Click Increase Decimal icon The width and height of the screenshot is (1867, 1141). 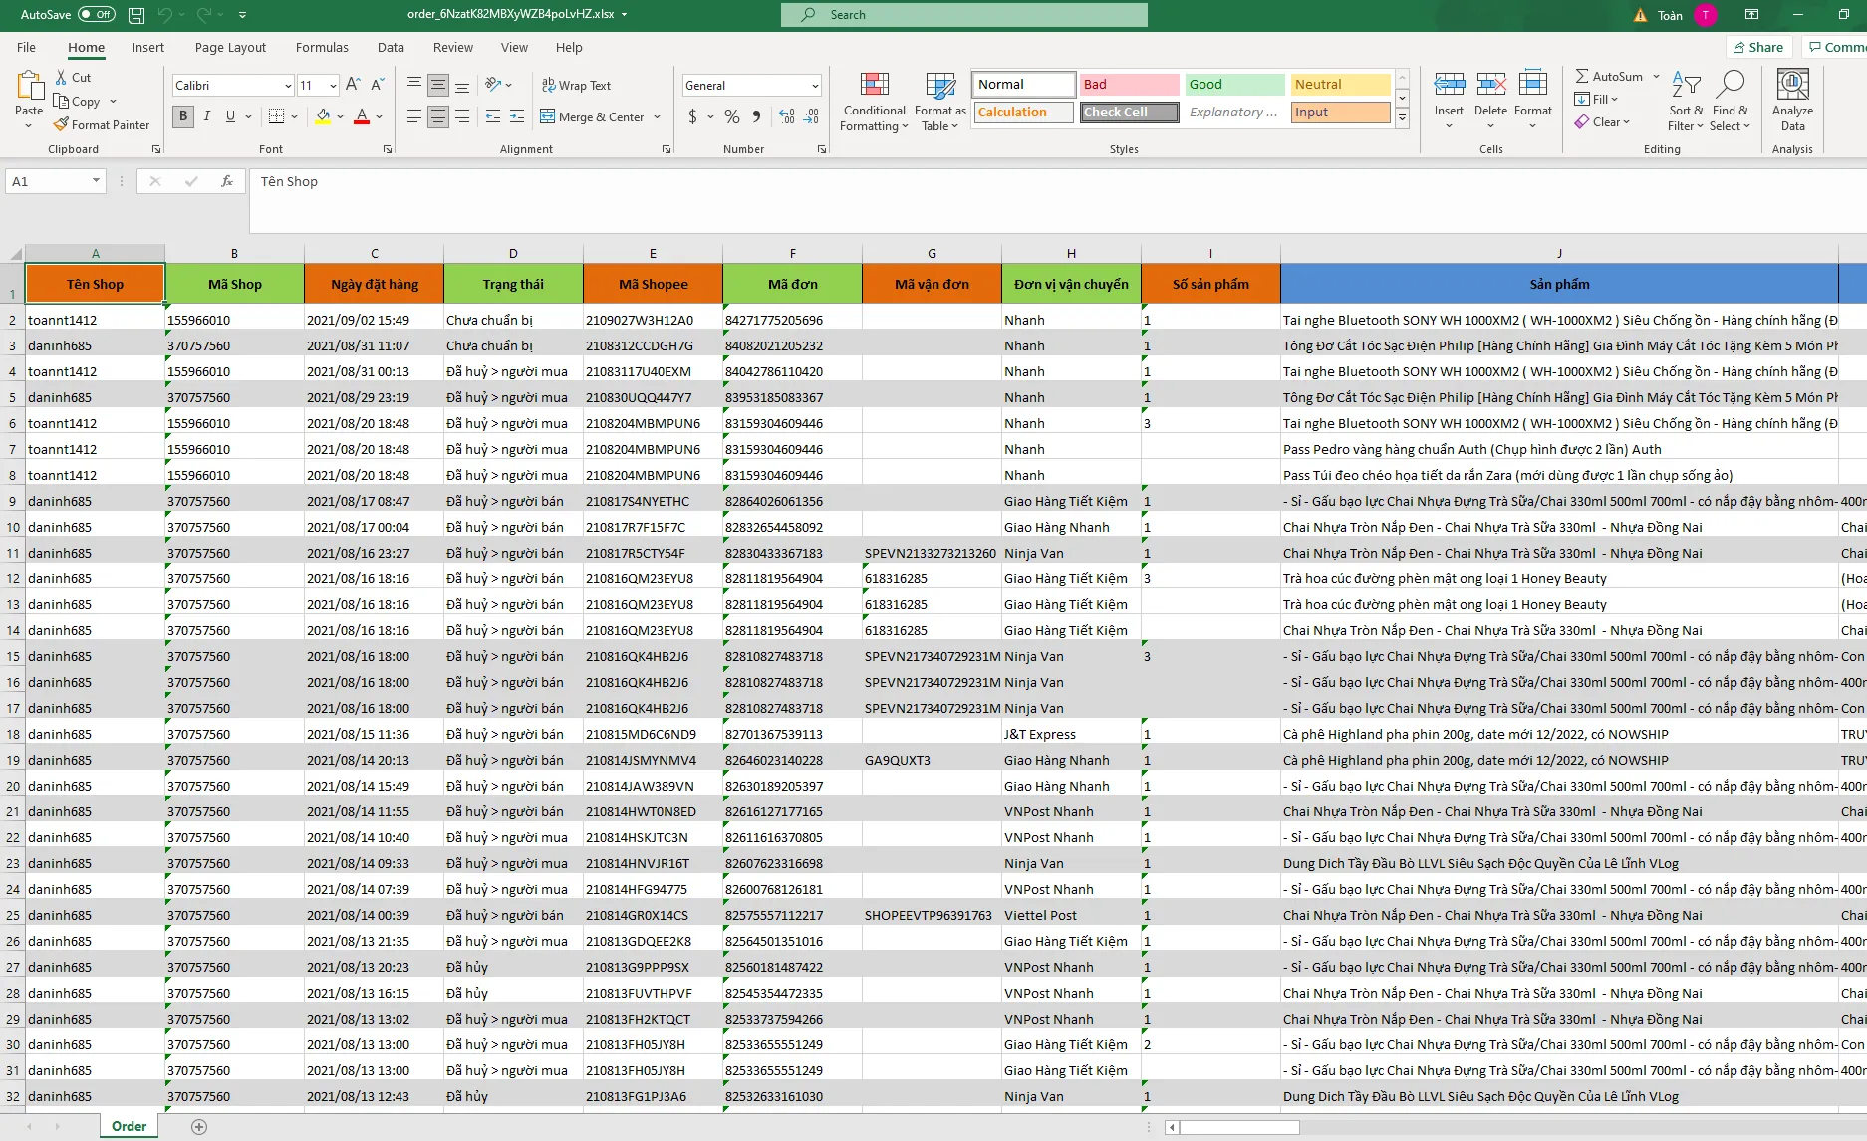(x=787, y=116)
